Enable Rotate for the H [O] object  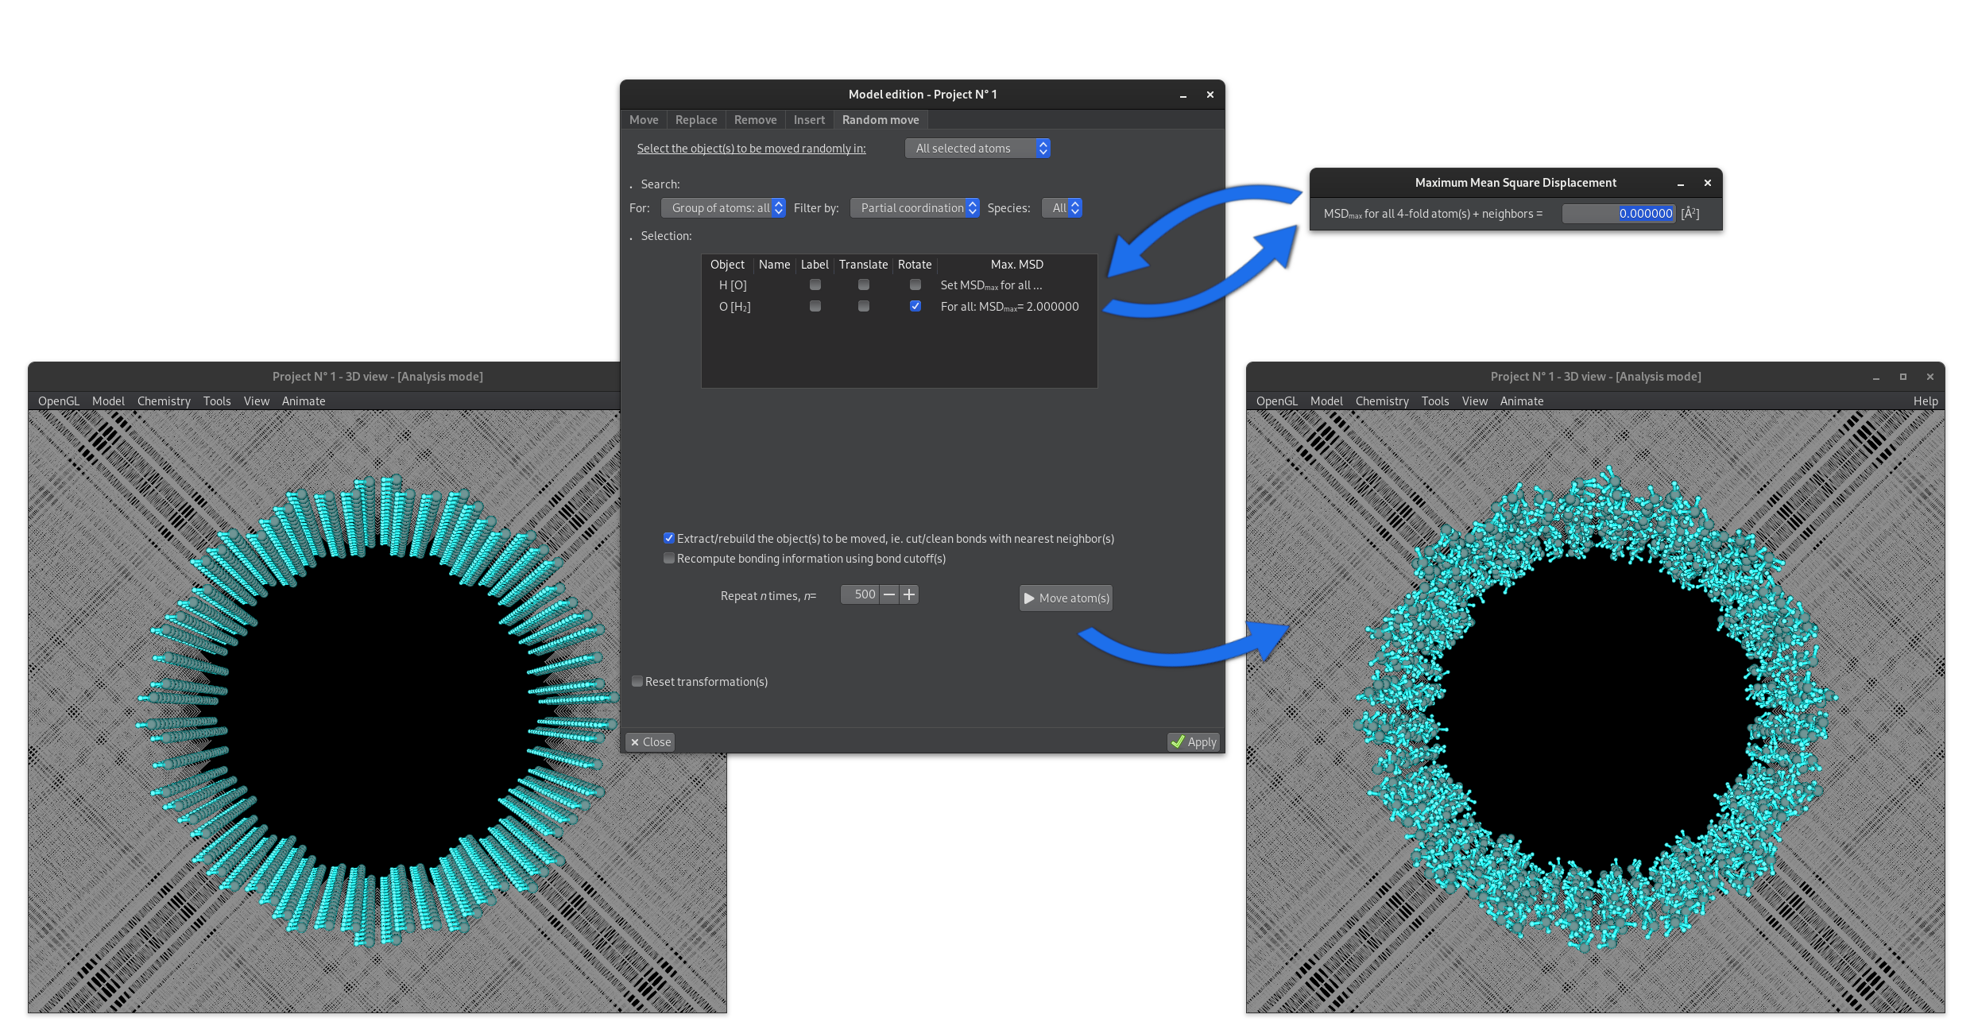click(x=915, y=285)
